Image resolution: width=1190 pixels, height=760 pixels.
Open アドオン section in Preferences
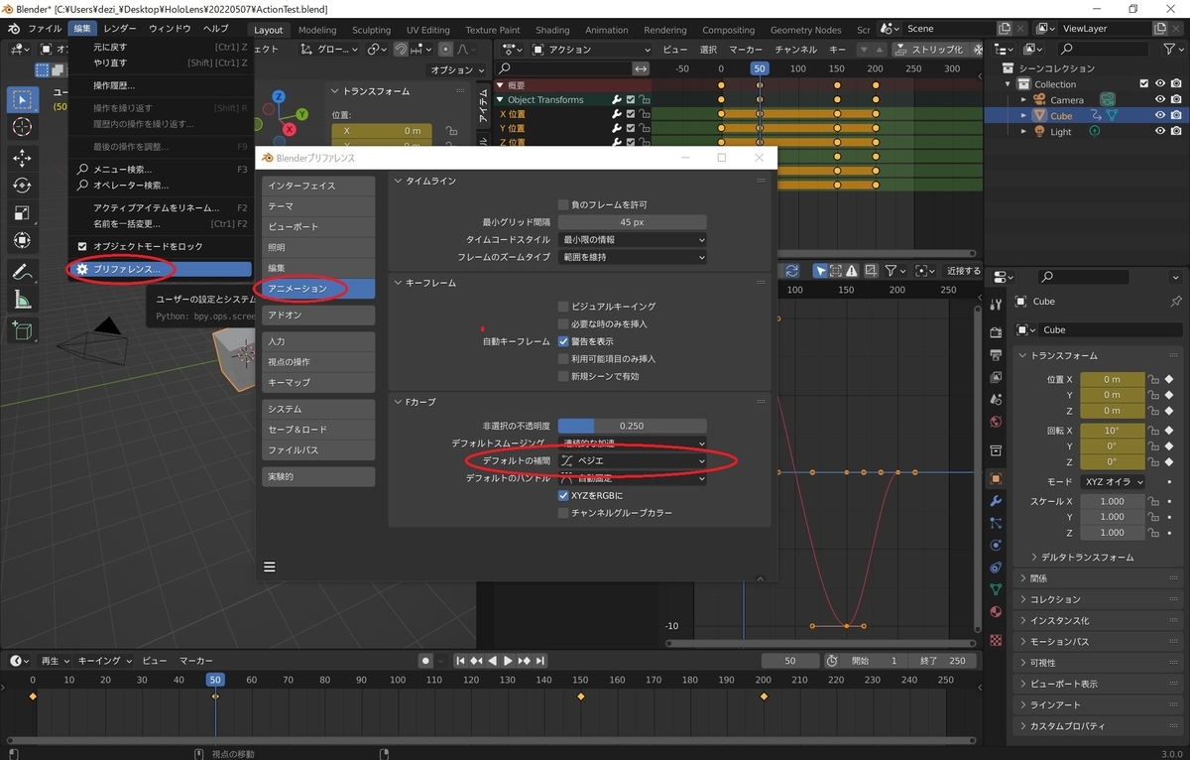coord(318,315)
